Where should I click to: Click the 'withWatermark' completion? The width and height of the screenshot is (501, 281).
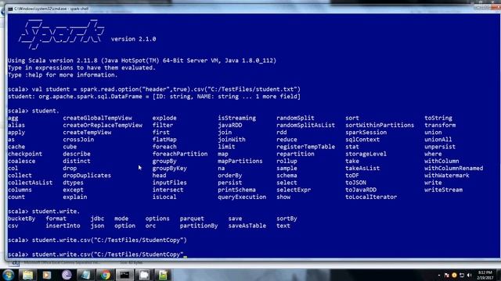pyautogui.click(x=447, y=176)
